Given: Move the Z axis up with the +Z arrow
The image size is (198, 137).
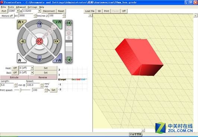Looking at the screenshot, I should [69, 23].
